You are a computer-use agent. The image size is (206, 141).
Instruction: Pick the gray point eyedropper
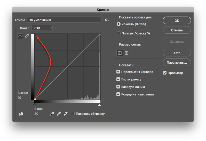tap(59, 114)
